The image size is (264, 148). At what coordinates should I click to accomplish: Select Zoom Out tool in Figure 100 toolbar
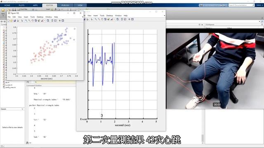pyautogui.click(x=29, y=21)
